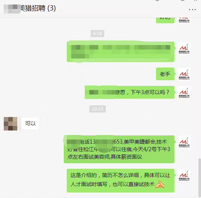Click the partially visible top green message
The width and height of the screenshot is (201, 198).
pos(165,20)
